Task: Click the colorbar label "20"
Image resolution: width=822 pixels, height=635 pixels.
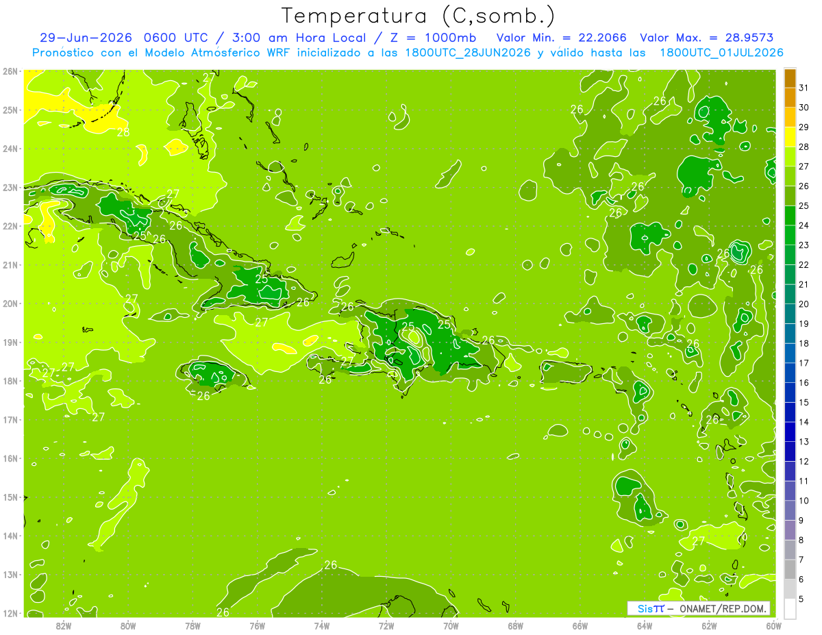Action: click(x=804, y=304)
